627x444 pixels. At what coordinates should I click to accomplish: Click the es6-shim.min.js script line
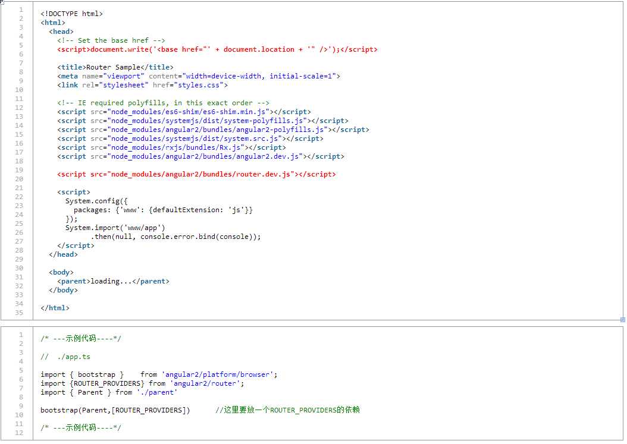click(x=184, y=112)
